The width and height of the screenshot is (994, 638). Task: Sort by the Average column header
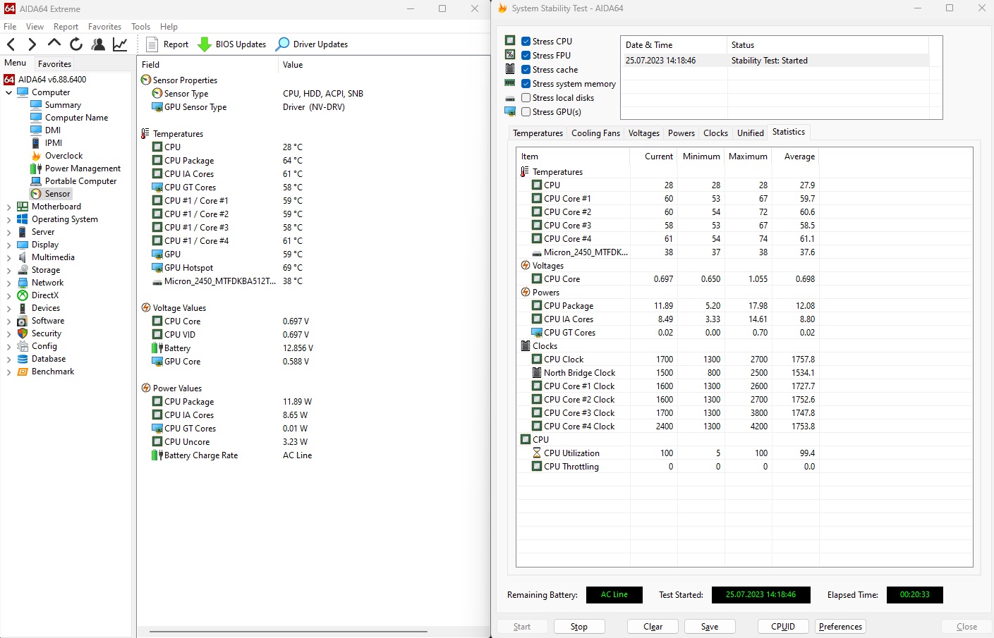pyautogui.click(x=795, y=157)
